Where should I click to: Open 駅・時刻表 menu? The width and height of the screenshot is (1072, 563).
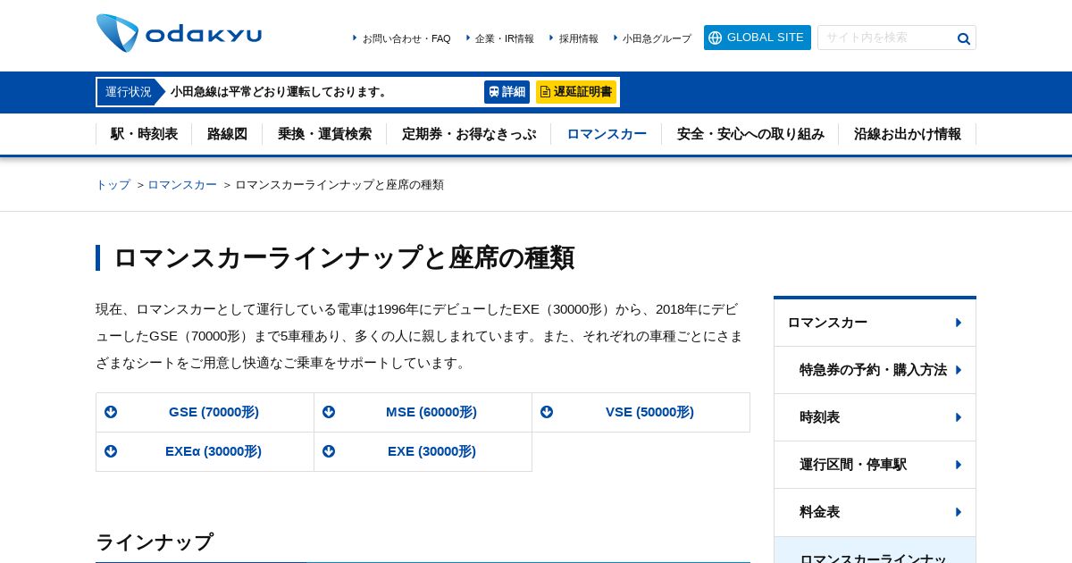click(144, 134)
